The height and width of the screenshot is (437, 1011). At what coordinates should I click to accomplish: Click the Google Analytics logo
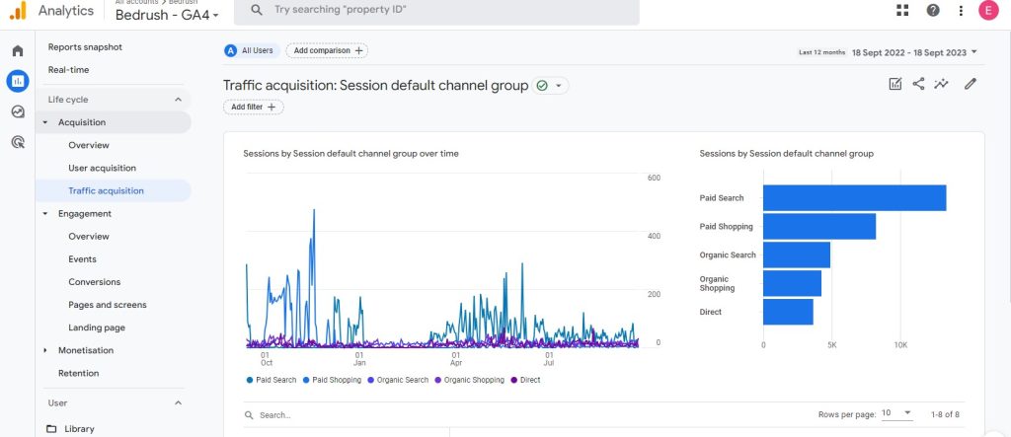(18, 11)
